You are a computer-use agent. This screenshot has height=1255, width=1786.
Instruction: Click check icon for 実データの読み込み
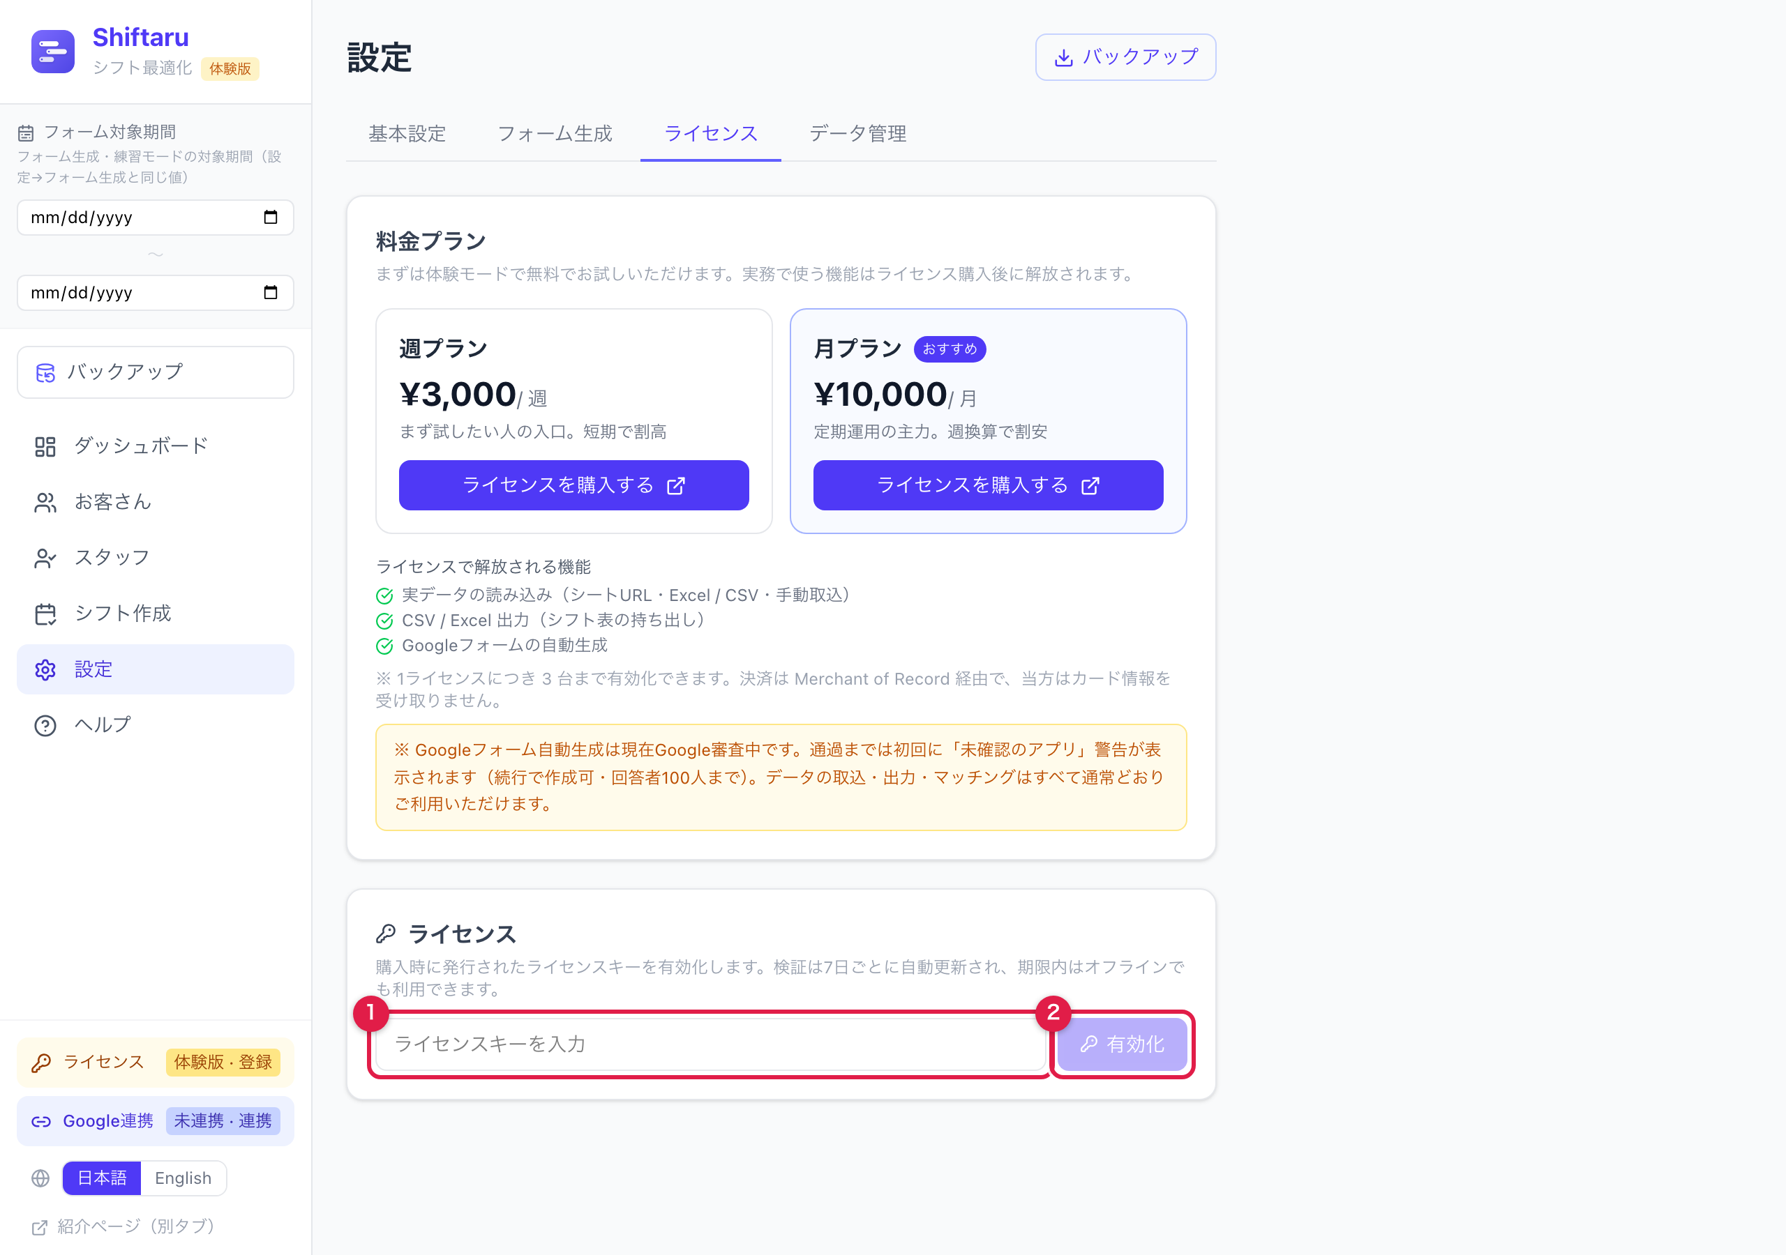[x=384, y=595]
